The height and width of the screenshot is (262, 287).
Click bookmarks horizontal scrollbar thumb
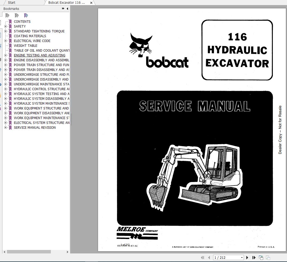click(x=29, y=252)
